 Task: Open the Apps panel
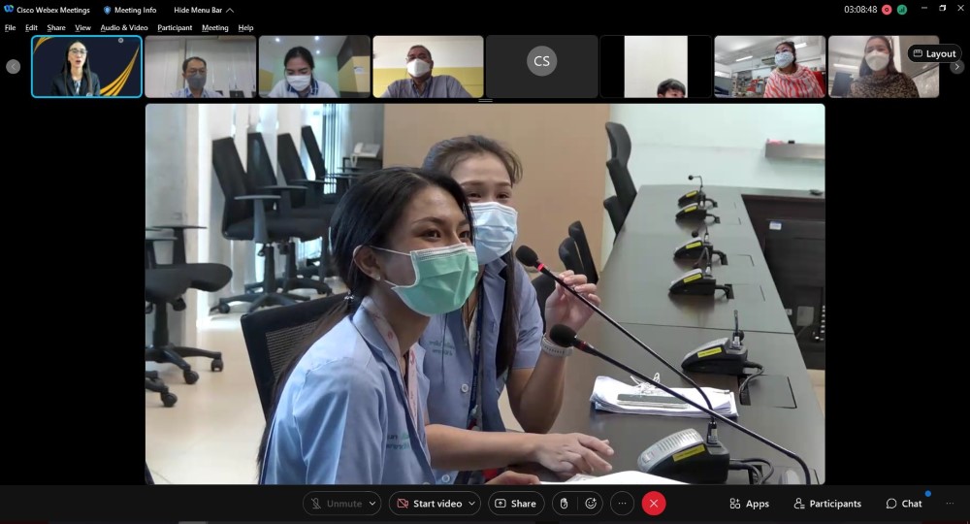click(749, 504)
